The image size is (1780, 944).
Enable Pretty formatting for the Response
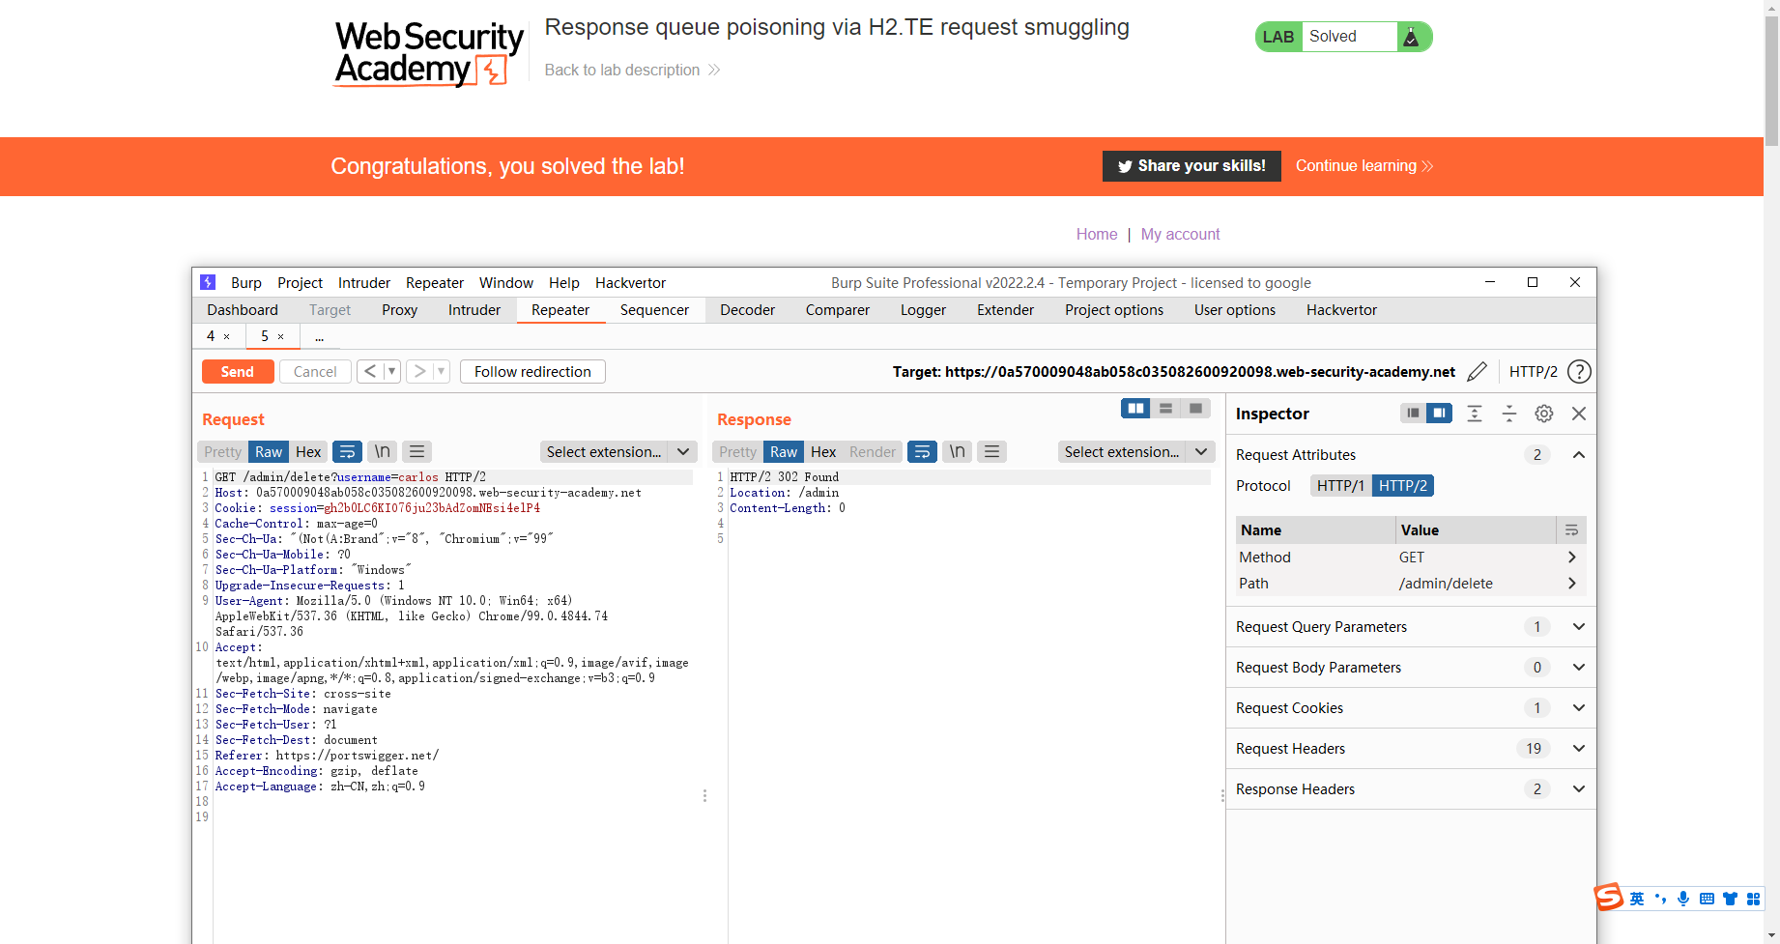[x=736, y=451]
